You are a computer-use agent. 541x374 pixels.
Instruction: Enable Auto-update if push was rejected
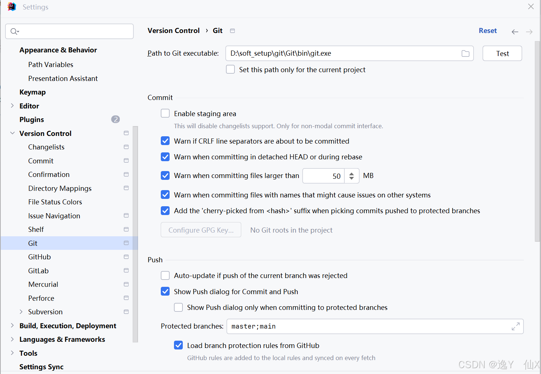point(165,275)
